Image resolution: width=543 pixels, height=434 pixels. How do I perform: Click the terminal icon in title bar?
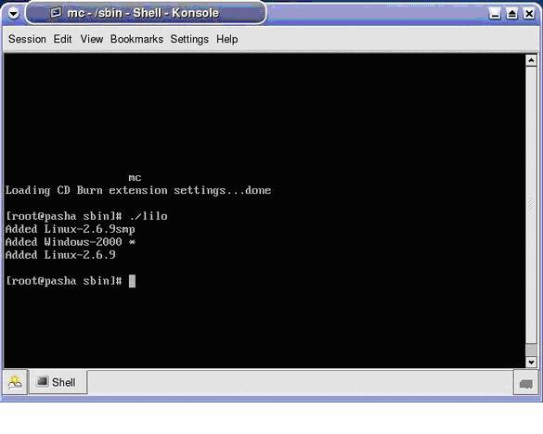(x=56, y=13)
